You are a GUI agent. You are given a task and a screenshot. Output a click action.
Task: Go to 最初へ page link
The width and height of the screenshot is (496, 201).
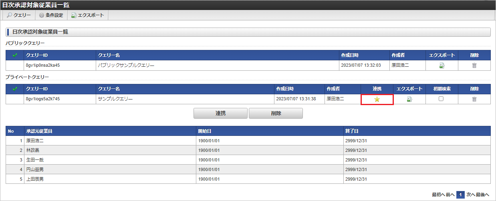tap(438, 195)
